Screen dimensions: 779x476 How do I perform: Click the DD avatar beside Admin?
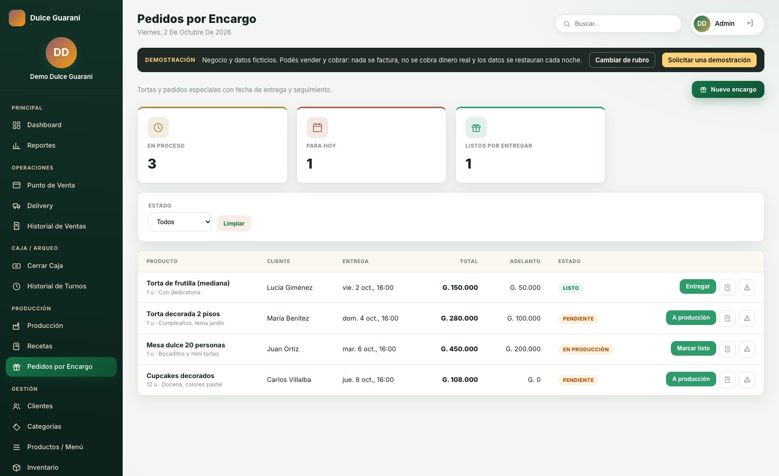coord(702,23)
